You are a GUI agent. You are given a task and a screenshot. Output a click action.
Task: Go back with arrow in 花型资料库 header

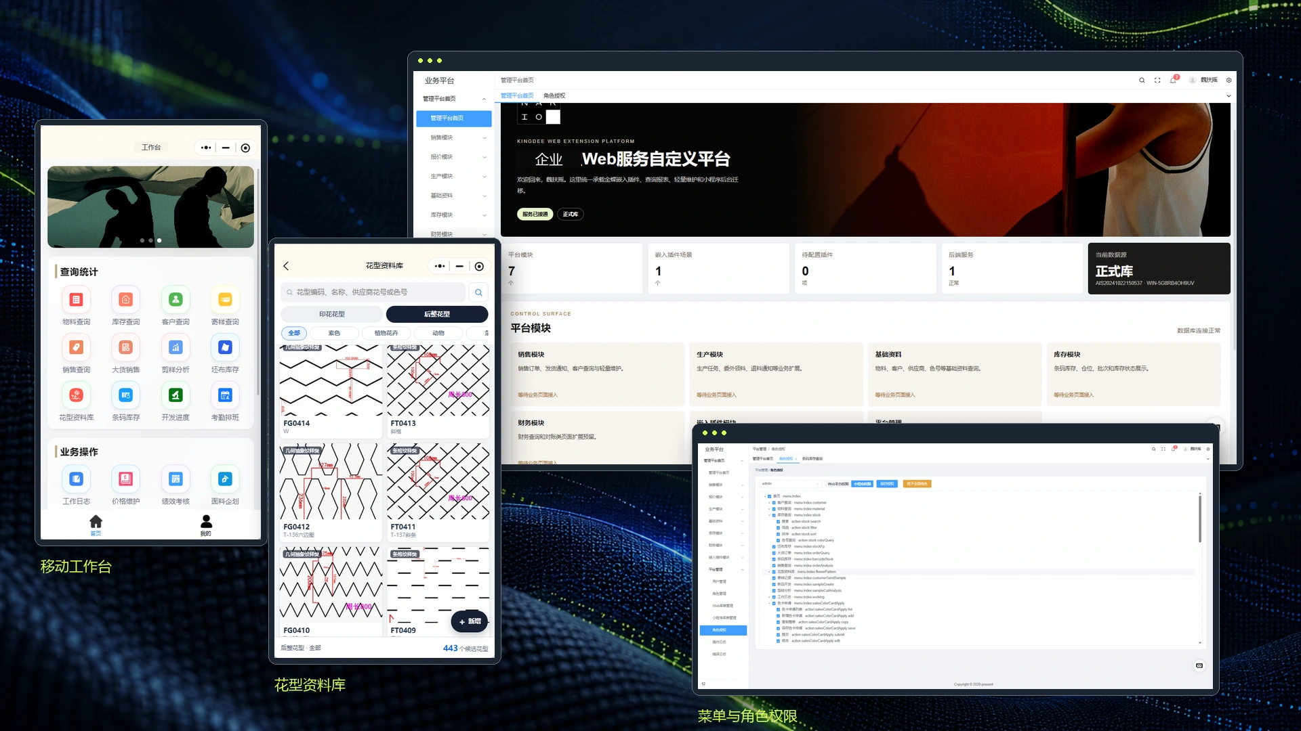coord(286,266)
